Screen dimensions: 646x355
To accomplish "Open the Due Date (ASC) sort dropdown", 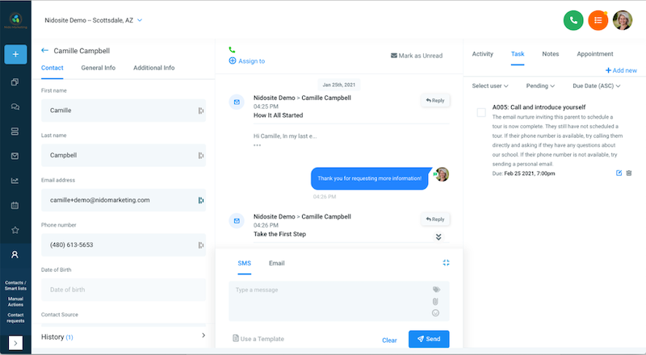I will click(599, 86).
